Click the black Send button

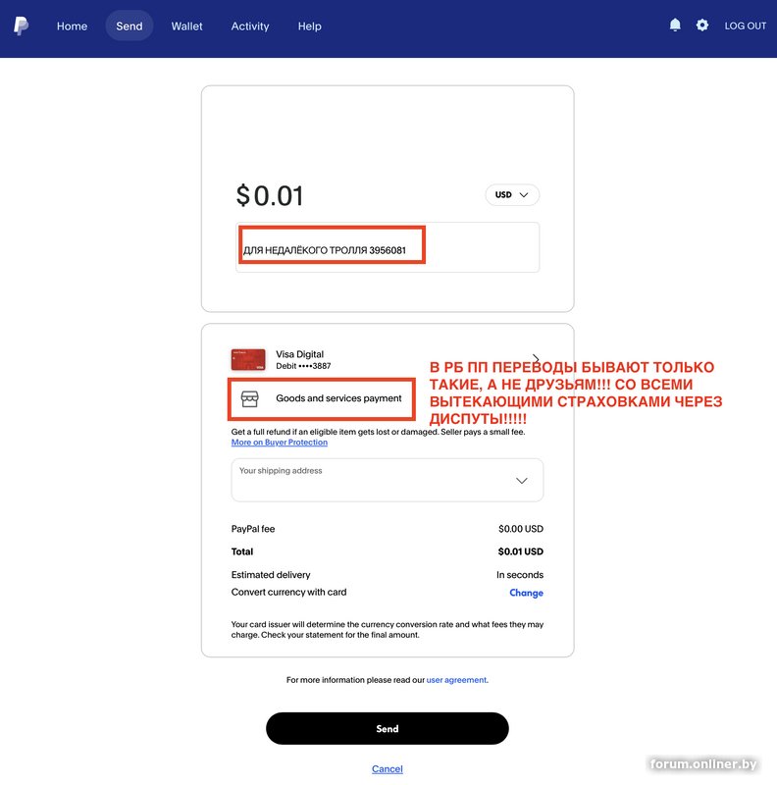click(x=388, y=728)
